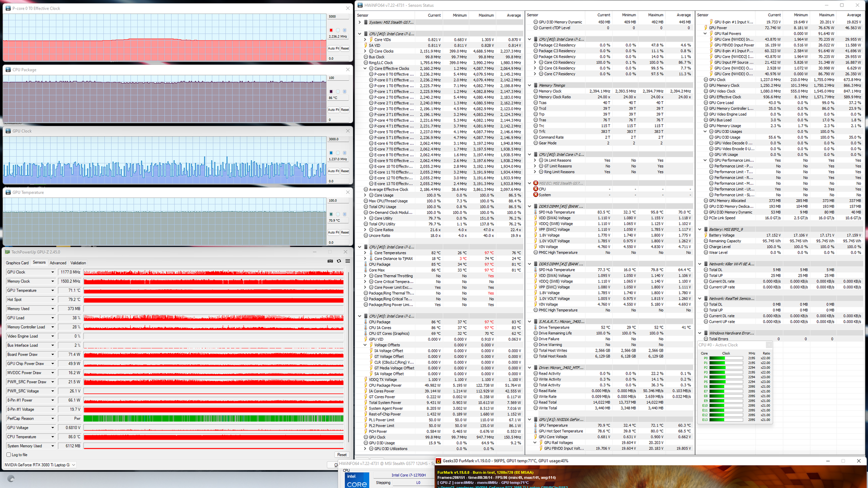Collapse Core Effective Clocks tree node

(365, 69)
